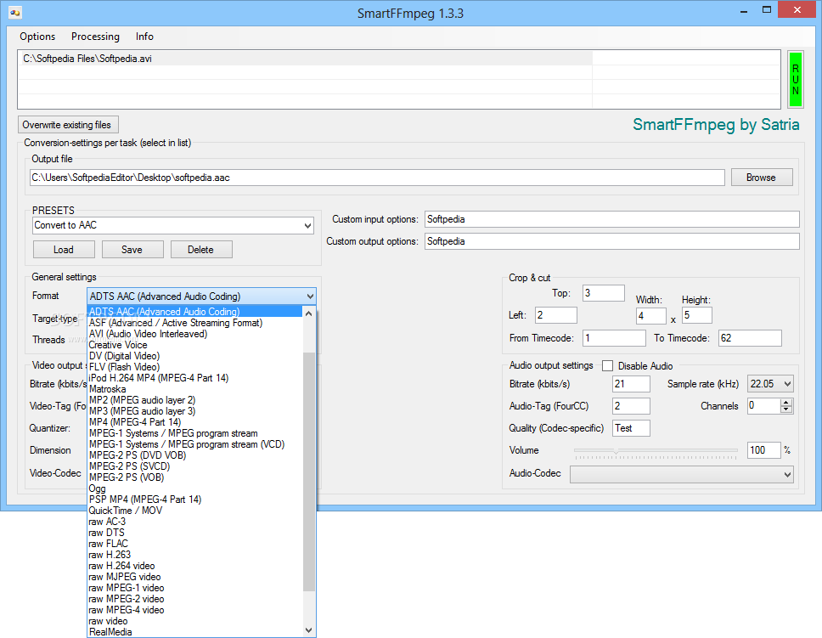822x638 pixels.
Task: Open the Processing menu
Action: [95, 37]
